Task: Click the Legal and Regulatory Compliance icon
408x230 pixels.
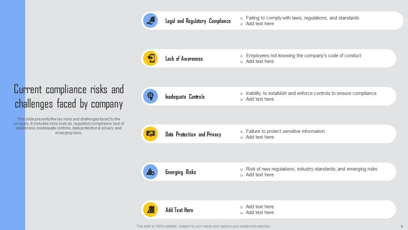Action: [150, 21]
